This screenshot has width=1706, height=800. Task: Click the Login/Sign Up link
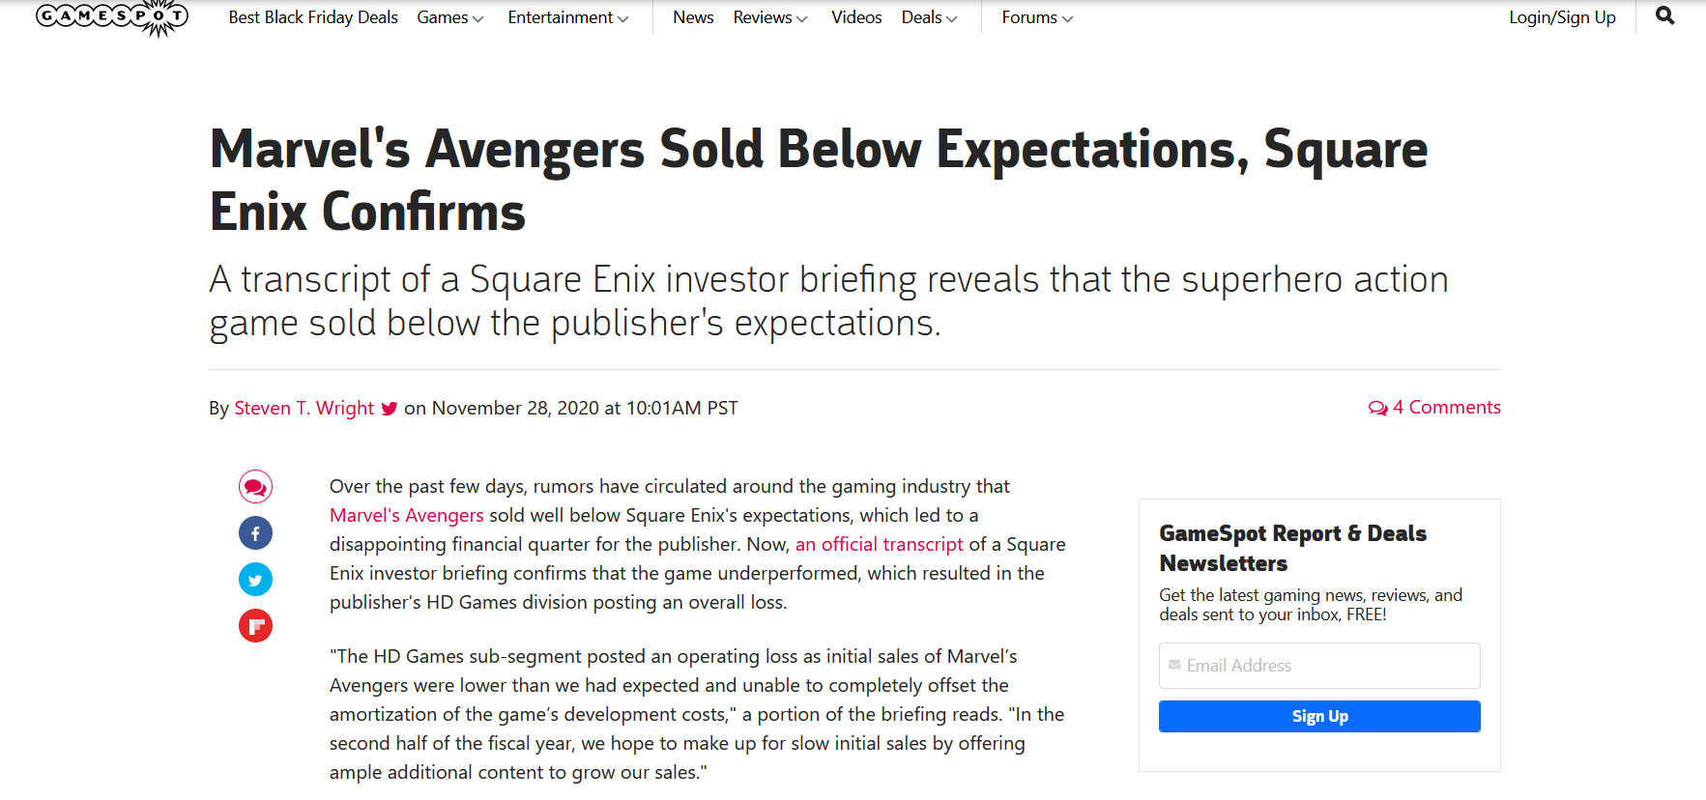pos(1562,17)
